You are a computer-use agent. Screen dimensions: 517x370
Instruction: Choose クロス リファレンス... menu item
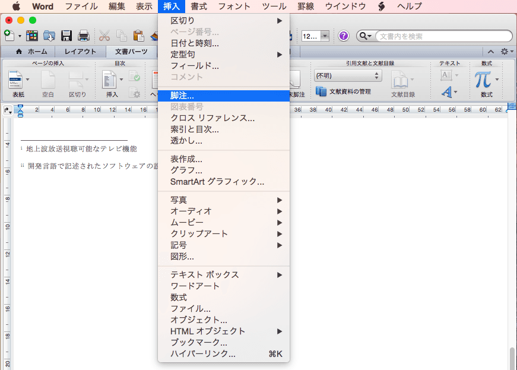(224, 118)
